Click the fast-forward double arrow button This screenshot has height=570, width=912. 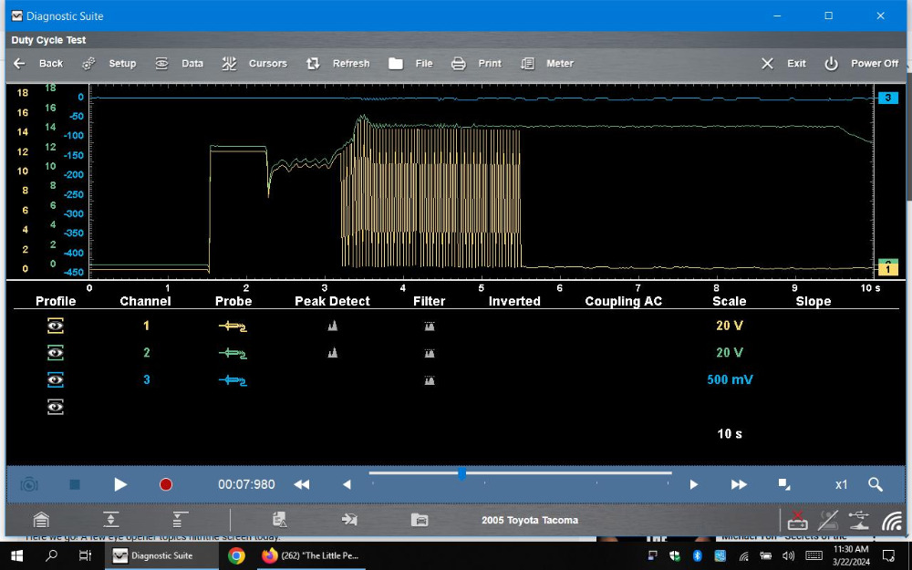[740, 484]
